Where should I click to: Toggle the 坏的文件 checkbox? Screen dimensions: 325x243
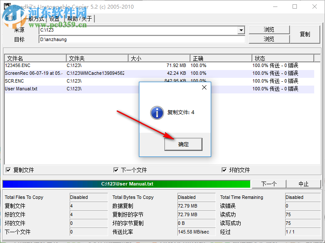pyautogui.click(x=224, y=170)
